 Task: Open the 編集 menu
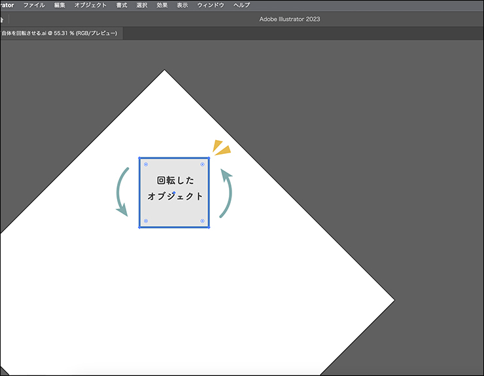tap(60, 5)
